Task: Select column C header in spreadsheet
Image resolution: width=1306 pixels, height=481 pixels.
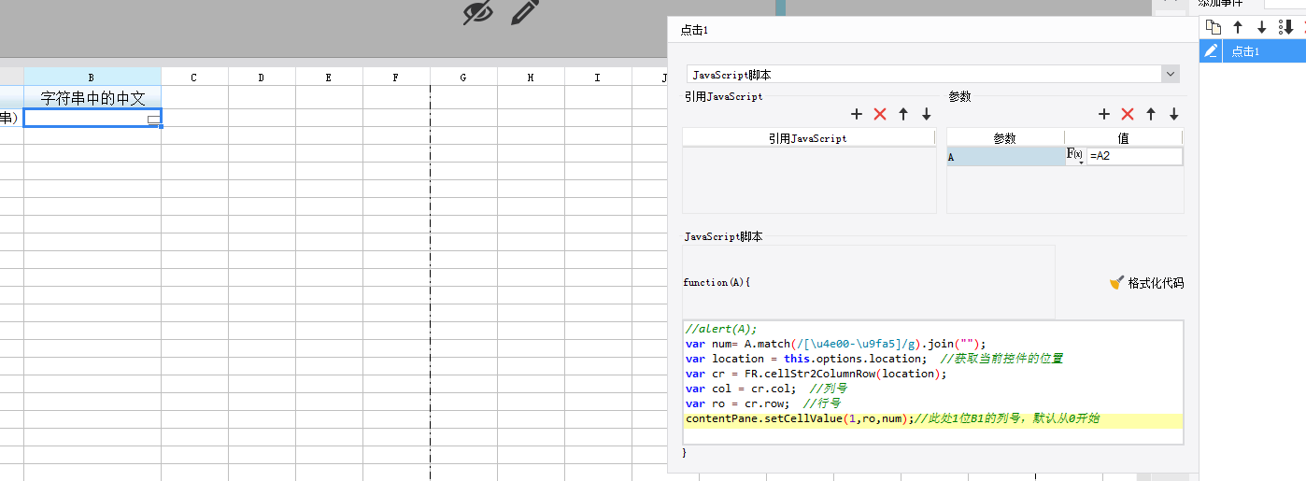Action: coord(194,77)
